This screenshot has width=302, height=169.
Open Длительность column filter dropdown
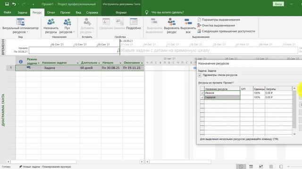[99, 63]
